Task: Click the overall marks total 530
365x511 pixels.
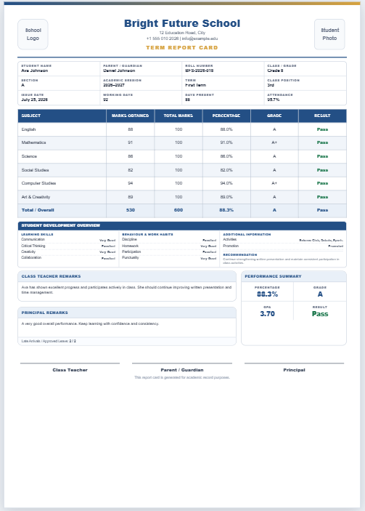Action: [x=131, y=210]
